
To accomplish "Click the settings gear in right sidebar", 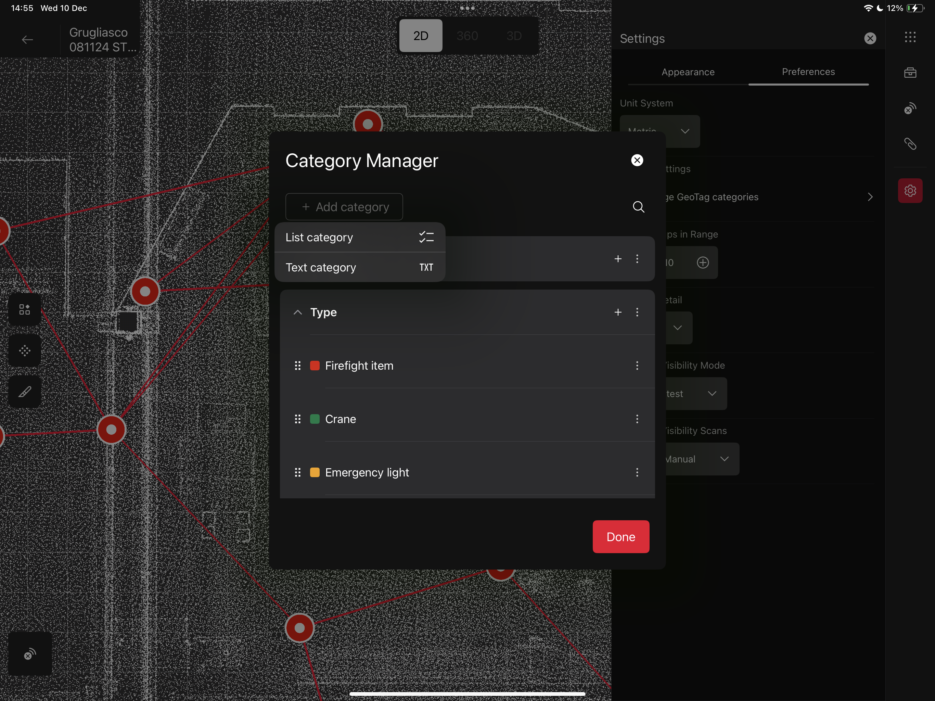I will (x=910, y=191).
